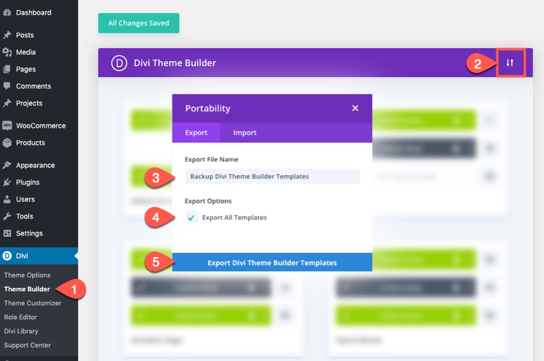This screenshot has width=544, height=361.
Task: Open Support Center submenu link
Action: (x=27, y=345)
